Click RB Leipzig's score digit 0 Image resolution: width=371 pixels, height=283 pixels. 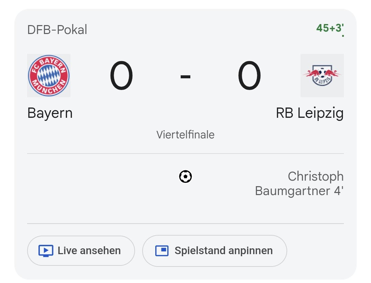249,76
